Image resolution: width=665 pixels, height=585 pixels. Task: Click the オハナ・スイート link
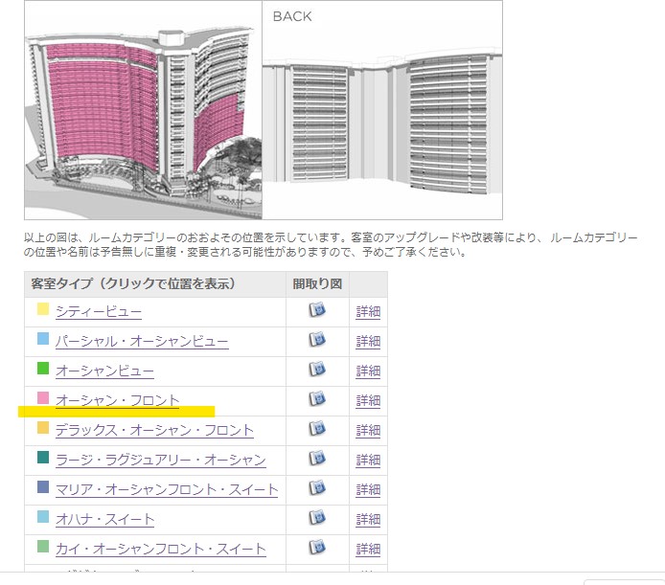(104, 520)
